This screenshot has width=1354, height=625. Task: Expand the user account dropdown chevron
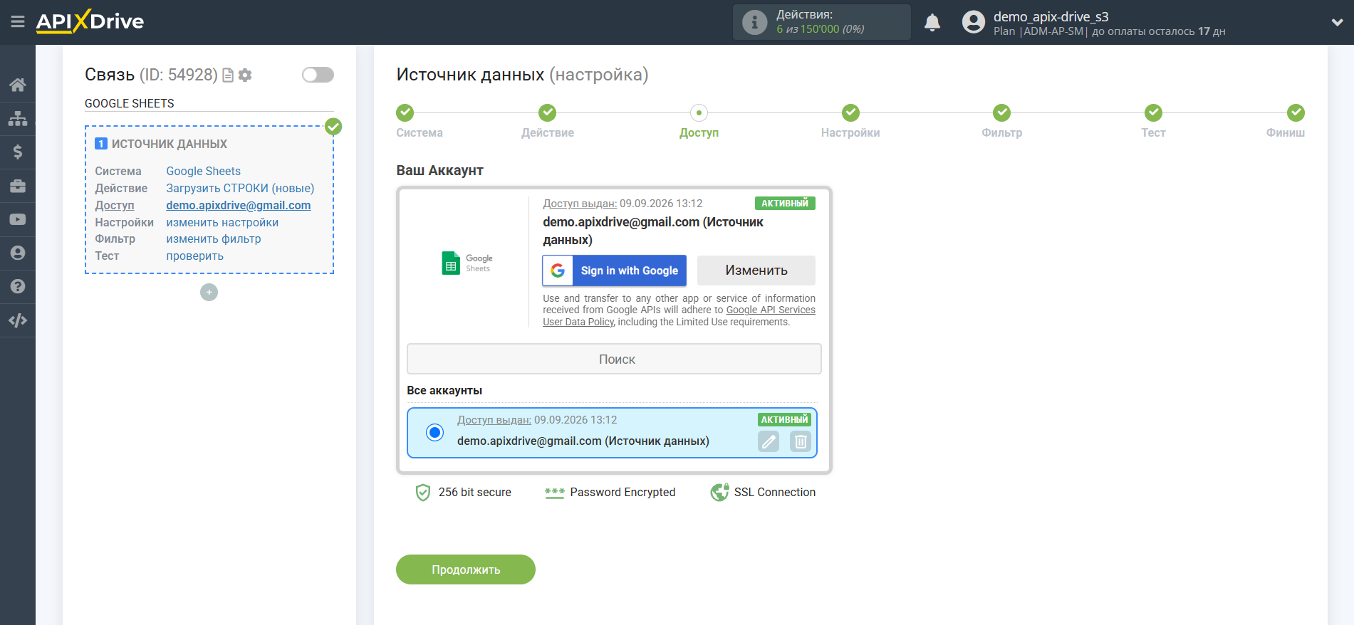click(1337, 23)
